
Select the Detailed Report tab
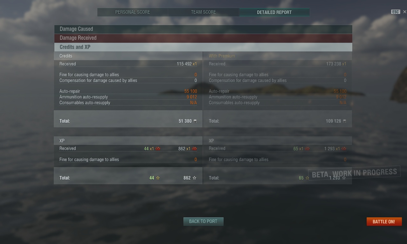274,12
